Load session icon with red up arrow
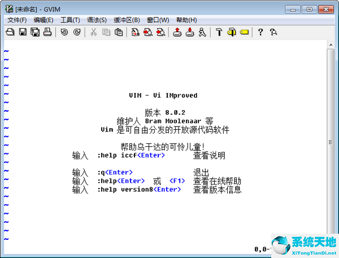This screenshot has width=339, height=258. tap(177, 32)
